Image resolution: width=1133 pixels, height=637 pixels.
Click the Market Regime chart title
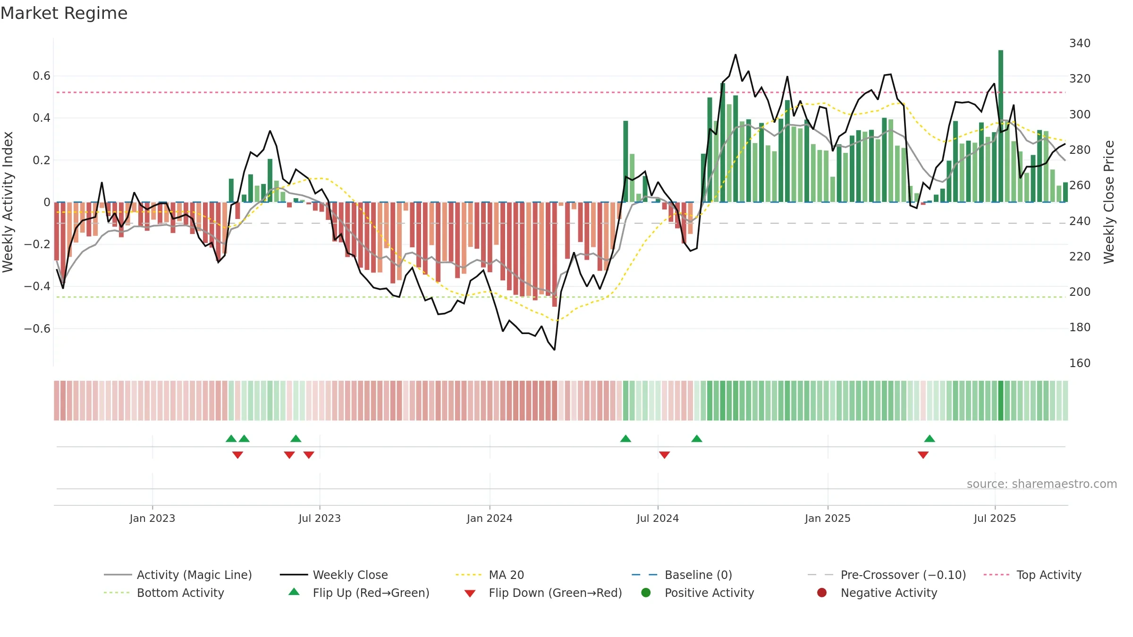[x=64, y=13]
